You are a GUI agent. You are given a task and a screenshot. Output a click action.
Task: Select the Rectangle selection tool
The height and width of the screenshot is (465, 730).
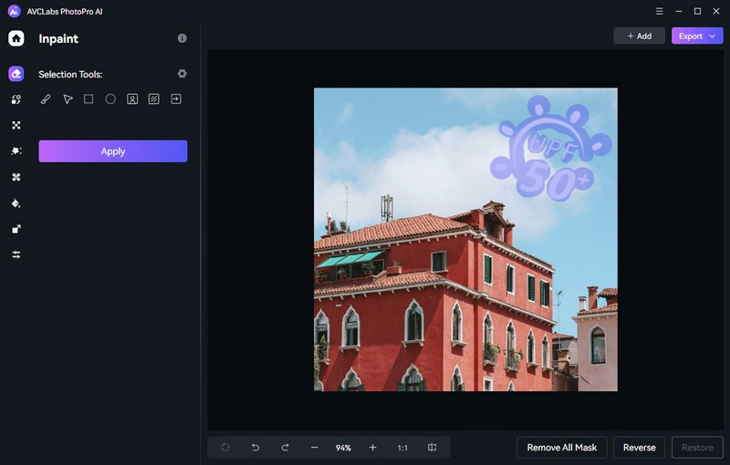tap(89, 99)
